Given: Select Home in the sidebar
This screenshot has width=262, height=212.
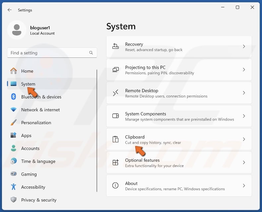Looking at the screenshot, I should pyautogui.click(x=51, y=71).
